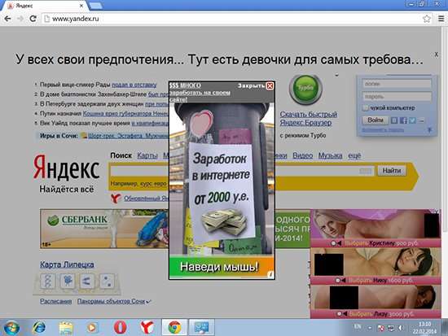Viewport: 448px width, 336px height.
Task: Expand the ещё services dropdown
Action: [354, 155]
